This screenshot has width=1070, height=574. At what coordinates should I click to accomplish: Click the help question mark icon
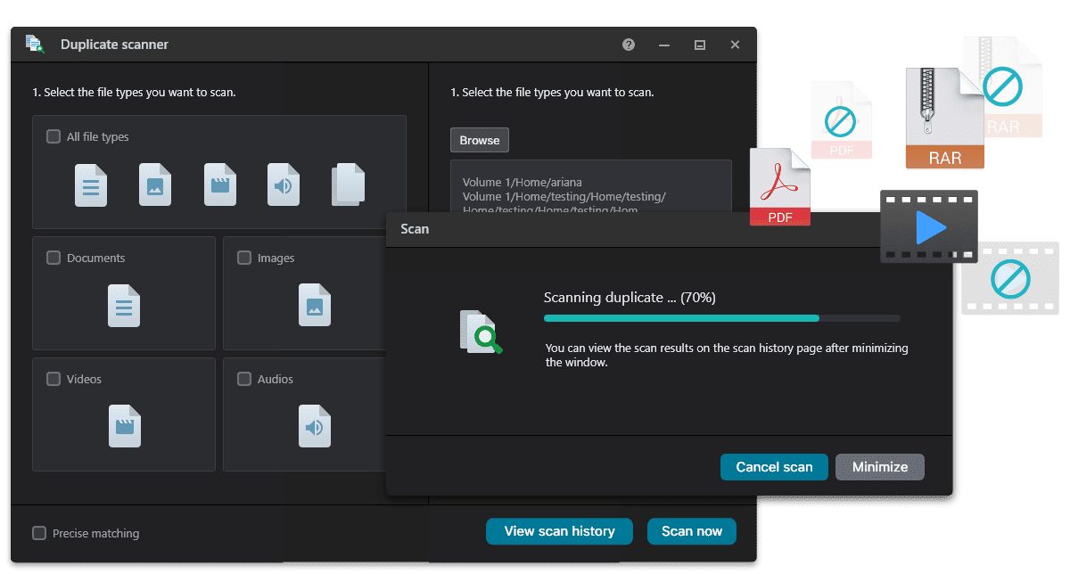(629, 45)
